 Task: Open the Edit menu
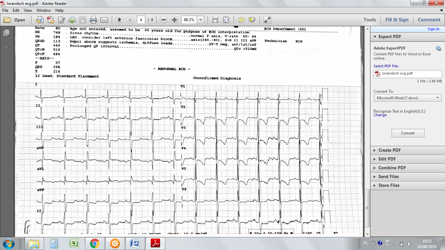16,10
